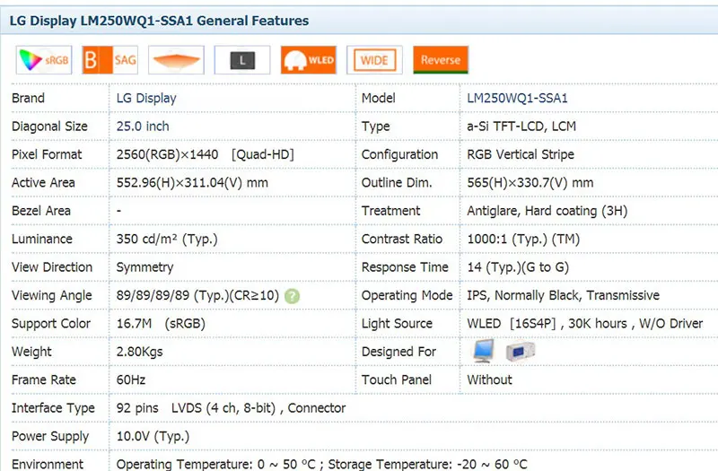718x471 pixels.
Task: Select the 565(H)×330.7(V) mm outline value
Action: (x=530, y=183)
